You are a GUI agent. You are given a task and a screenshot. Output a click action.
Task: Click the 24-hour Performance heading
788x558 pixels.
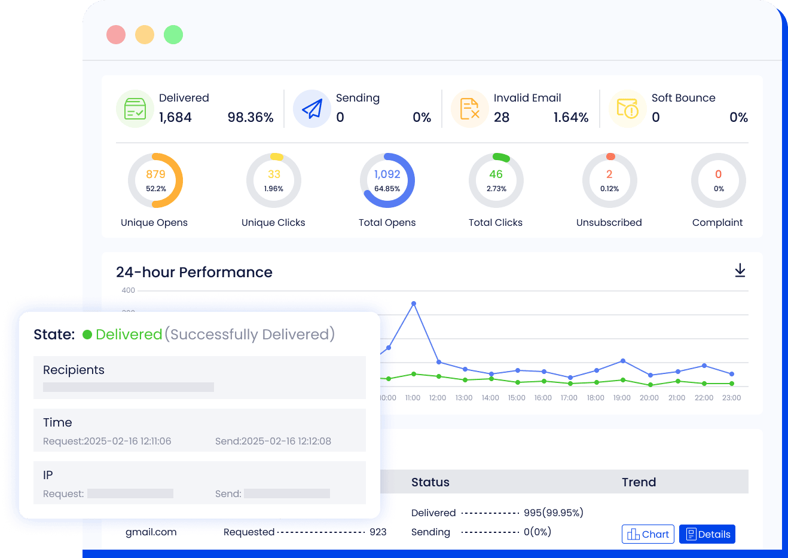tap(194, 272)
